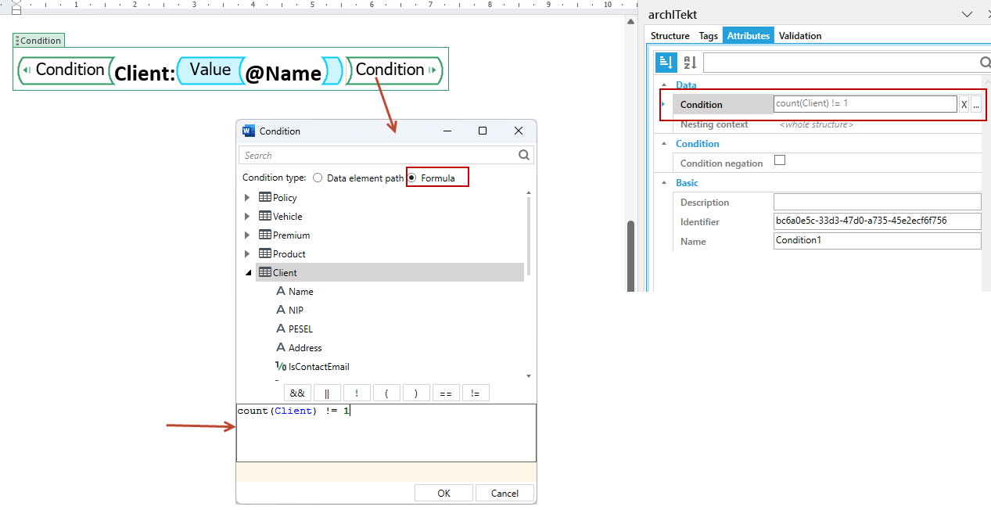Insert the && operator
The width and height of the screenshot is (991, 510).
[297, 393]
